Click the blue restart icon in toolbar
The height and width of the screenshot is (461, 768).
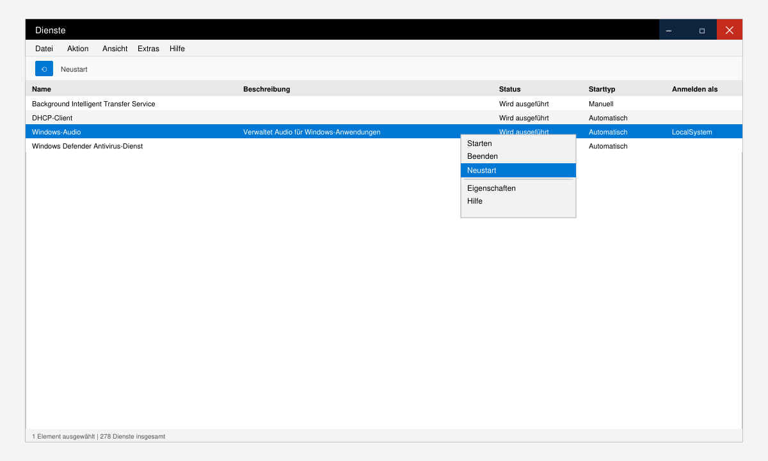(x=44, y=69)
